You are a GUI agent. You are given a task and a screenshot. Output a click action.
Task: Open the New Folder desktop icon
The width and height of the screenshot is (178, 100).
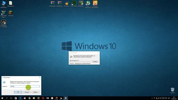11,4
